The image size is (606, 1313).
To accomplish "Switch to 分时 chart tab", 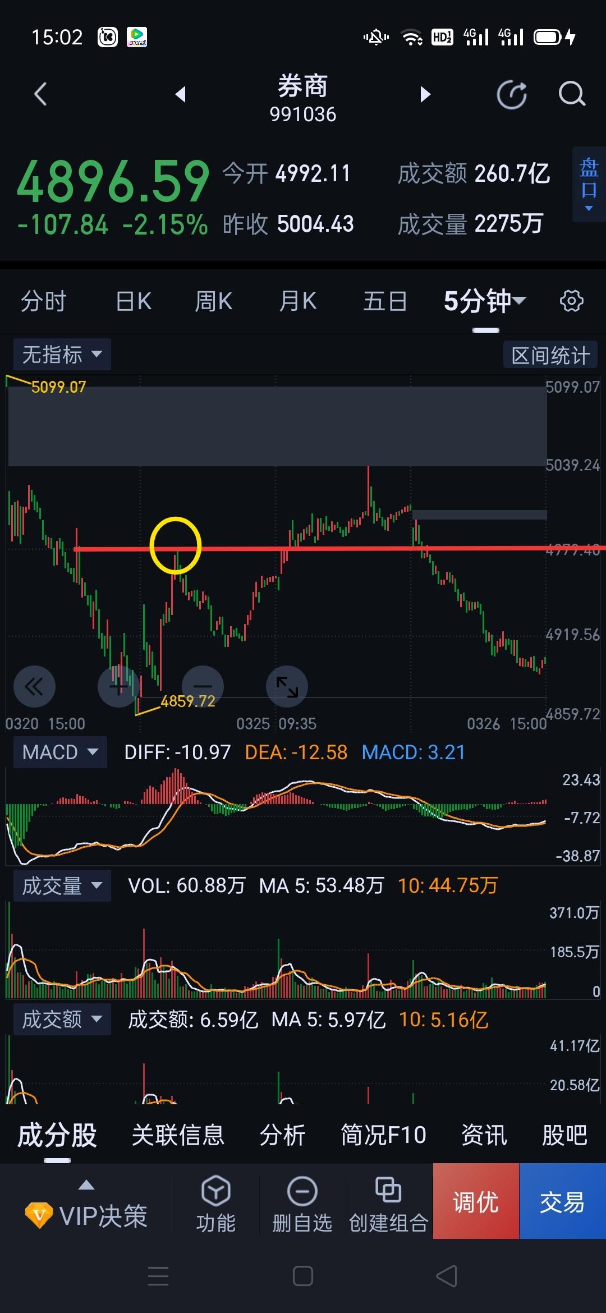I will [44, 301].
